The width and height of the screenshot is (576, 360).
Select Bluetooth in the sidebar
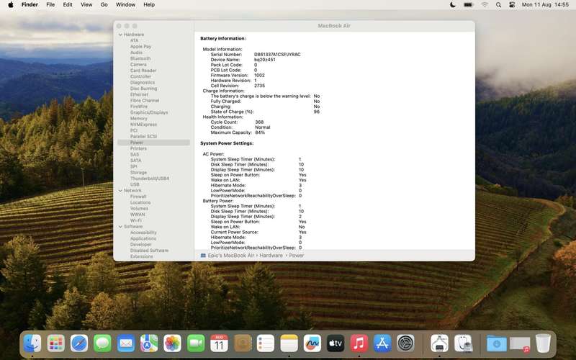(140, 58)
